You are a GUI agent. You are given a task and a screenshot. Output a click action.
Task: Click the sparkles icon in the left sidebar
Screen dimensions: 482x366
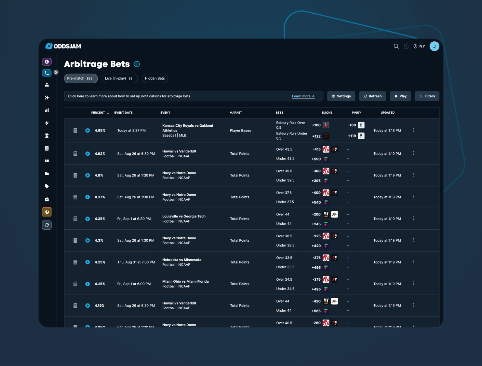pos(47,97)
